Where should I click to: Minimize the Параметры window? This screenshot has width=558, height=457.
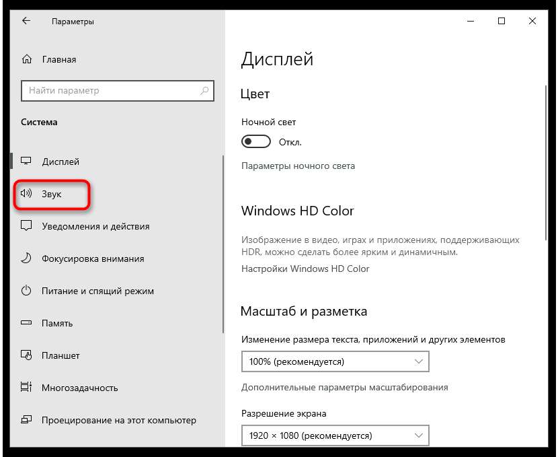coord(471,21)
